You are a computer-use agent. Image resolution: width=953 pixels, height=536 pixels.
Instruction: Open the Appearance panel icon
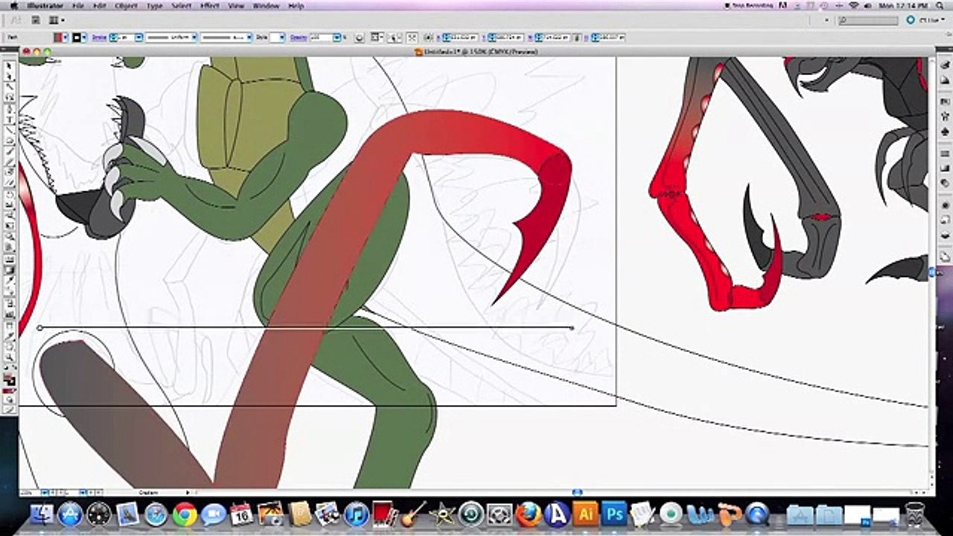[x=945, y=205]
